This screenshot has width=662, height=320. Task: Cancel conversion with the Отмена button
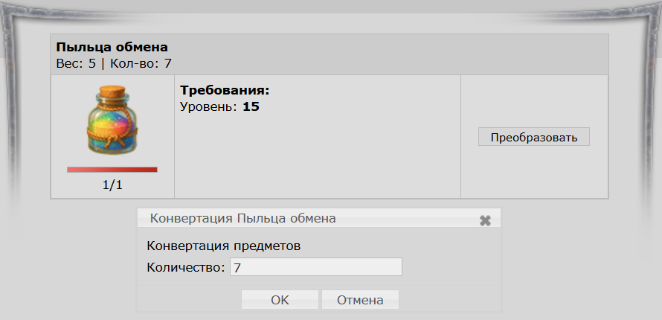pos(360,301)
